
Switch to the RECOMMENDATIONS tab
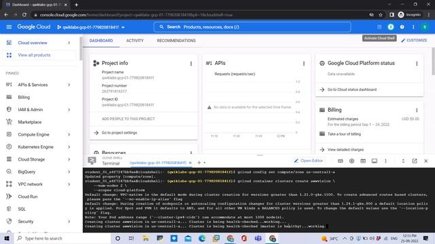pyautogui.click(x=176, y=41)
